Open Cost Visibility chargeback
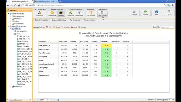 [x=102, y=14]
